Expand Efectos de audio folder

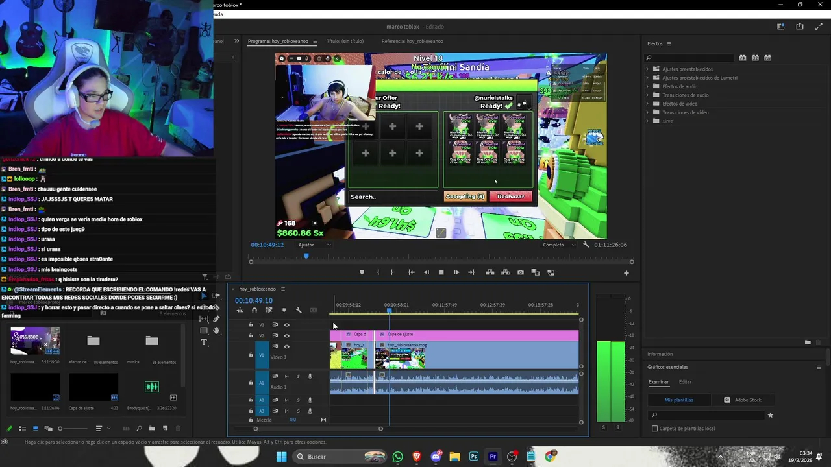click(647, 86)
